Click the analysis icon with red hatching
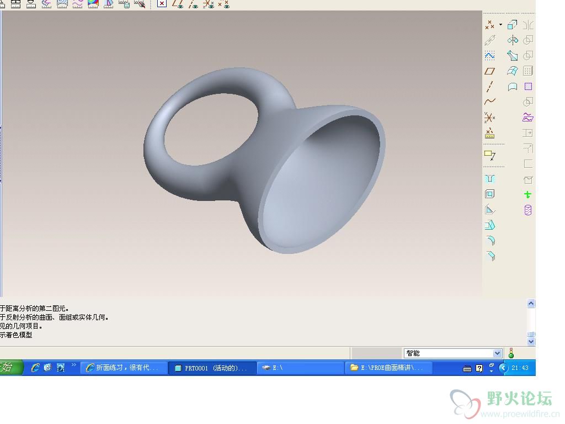 point(140,4)
